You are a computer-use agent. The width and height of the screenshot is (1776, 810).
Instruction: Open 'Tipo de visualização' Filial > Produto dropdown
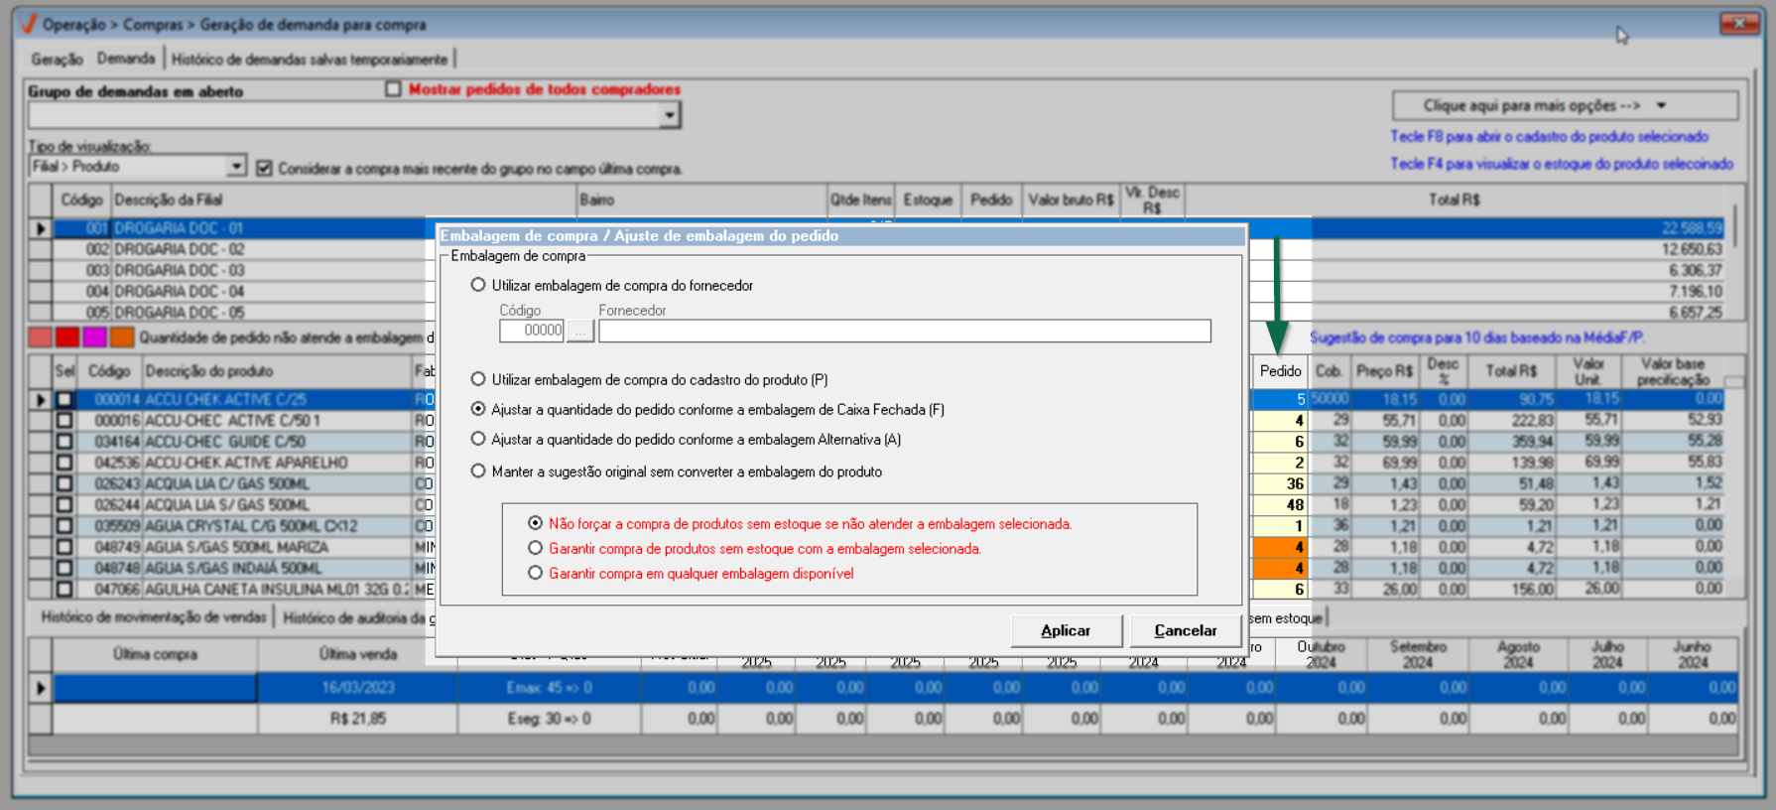[236, 166]
